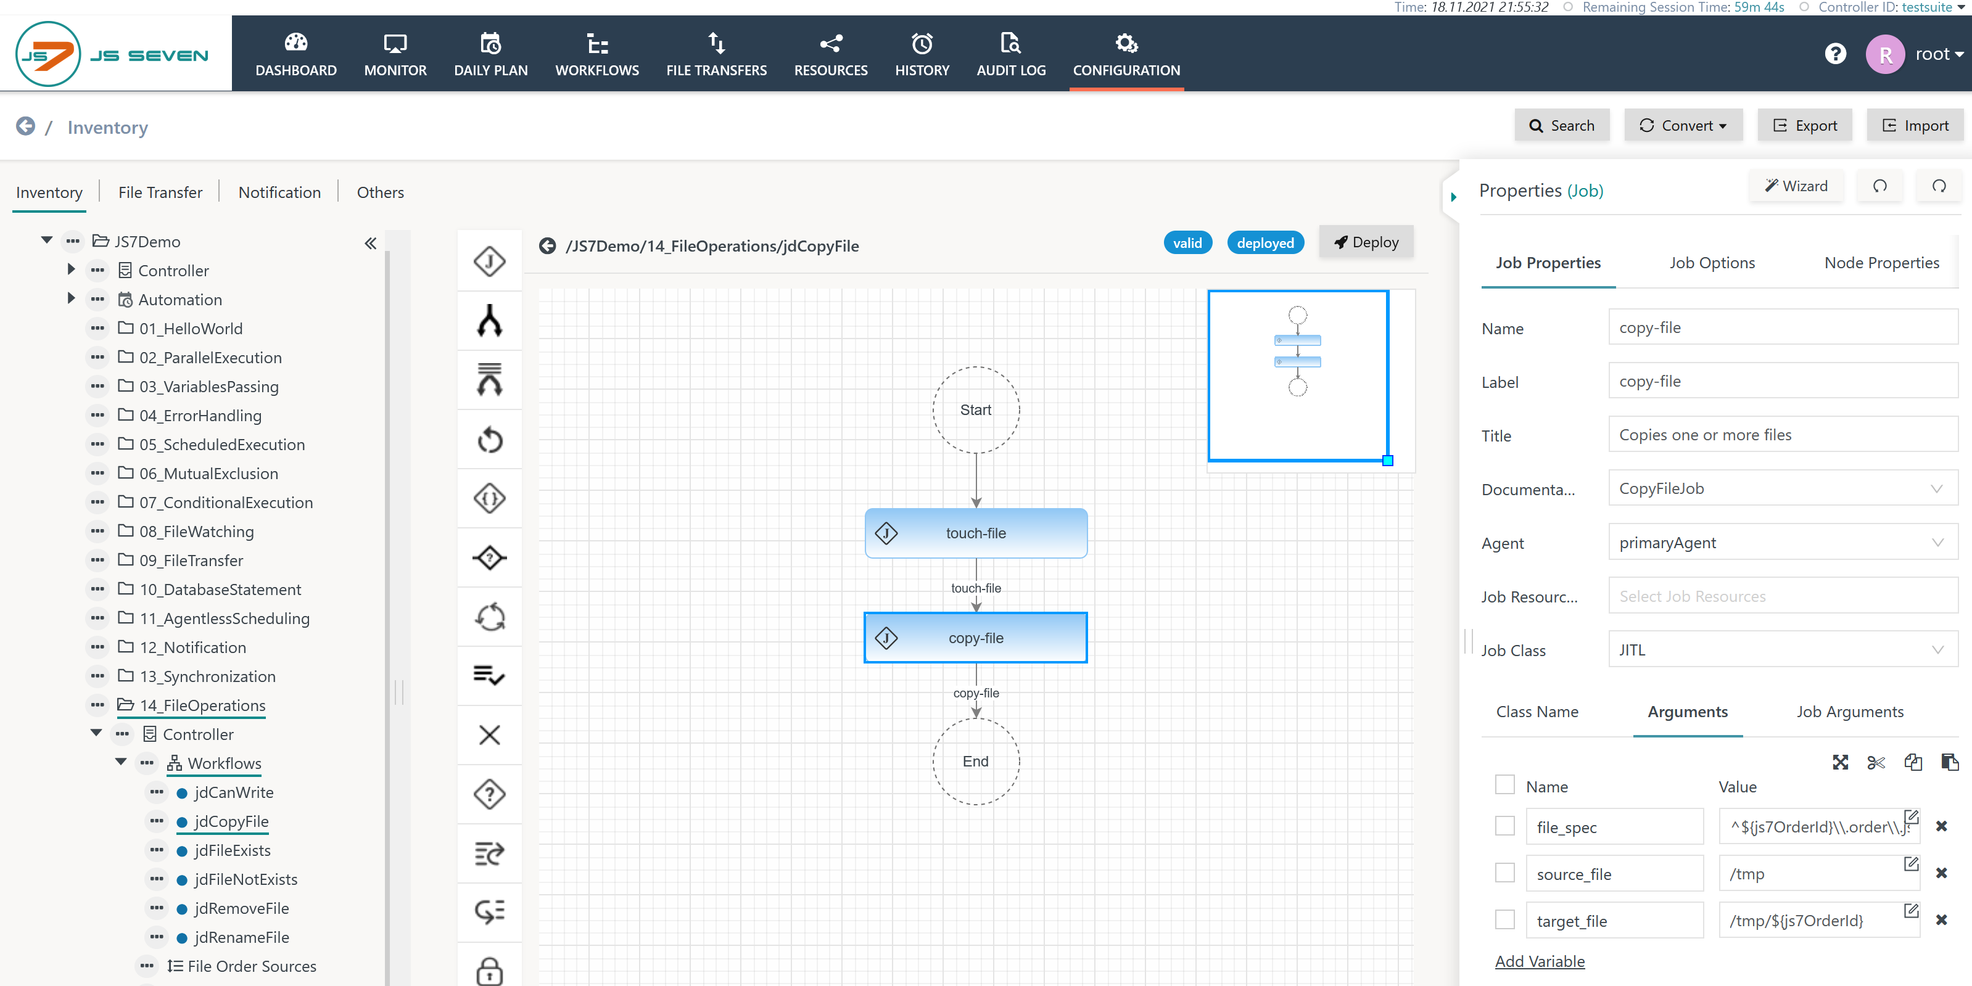Copy selected arguments icon

pyautogui.click(x=1912, y=762)
